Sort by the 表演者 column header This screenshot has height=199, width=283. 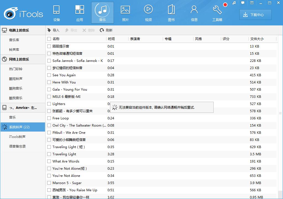[135, 39]
